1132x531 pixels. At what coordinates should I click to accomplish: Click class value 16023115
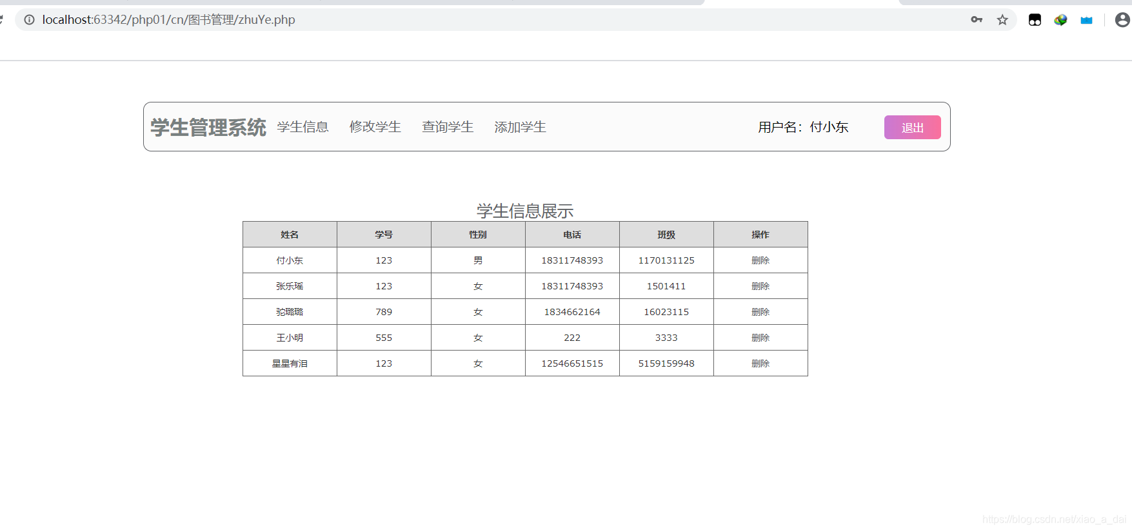(x=666, y=312)
